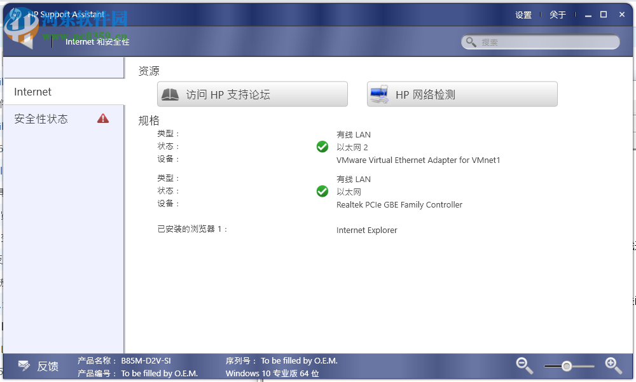This screenshot has width=636, height=382.
Task: Click the zoom-out magnifier icon
Action: [x=524, y=365]
